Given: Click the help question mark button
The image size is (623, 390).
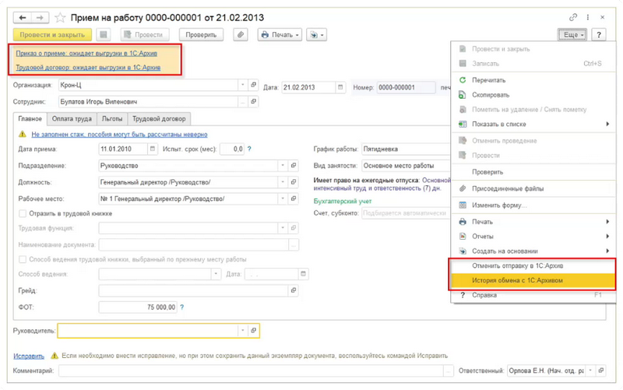Looking at the screenshot, I should pyautogui.click(x=599, y=35).
